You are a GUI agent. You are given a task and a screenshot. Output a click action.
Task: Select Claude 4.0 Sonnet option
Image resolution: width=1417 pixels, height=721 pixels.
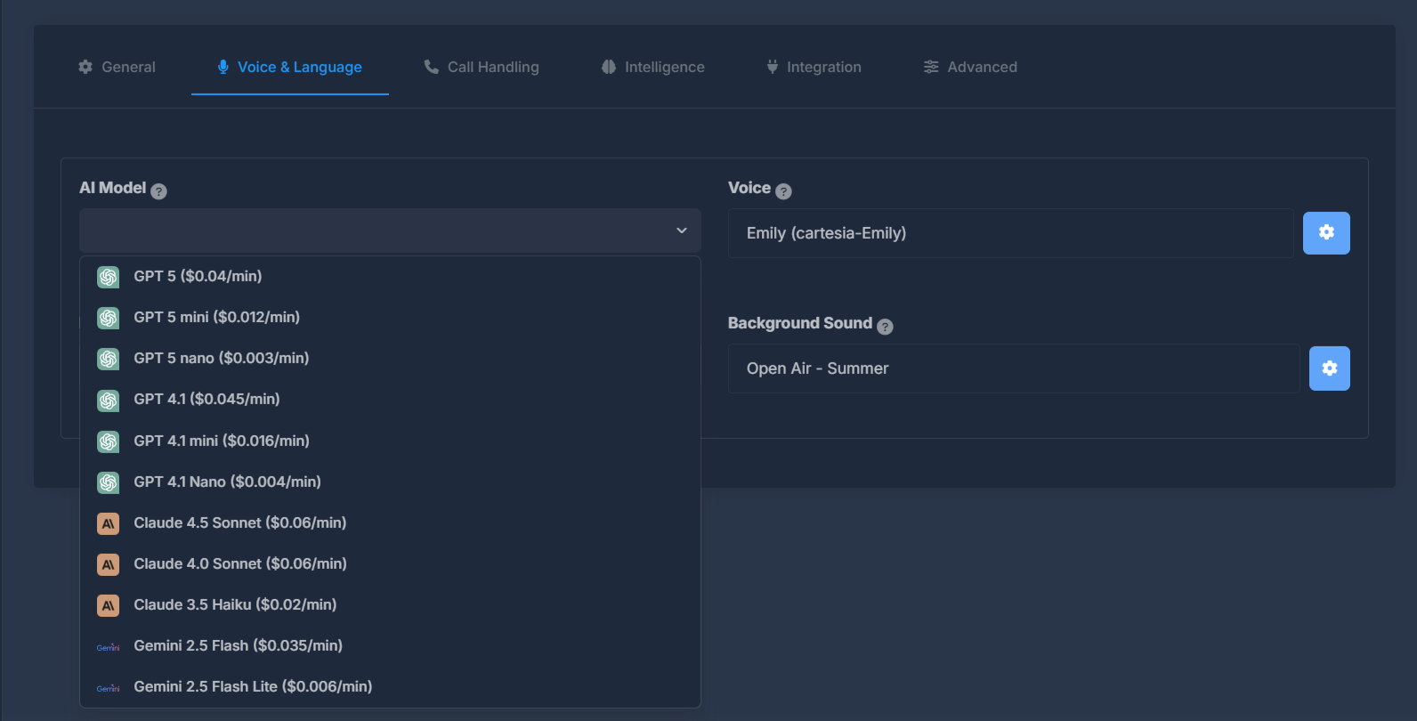pos(390,564)
